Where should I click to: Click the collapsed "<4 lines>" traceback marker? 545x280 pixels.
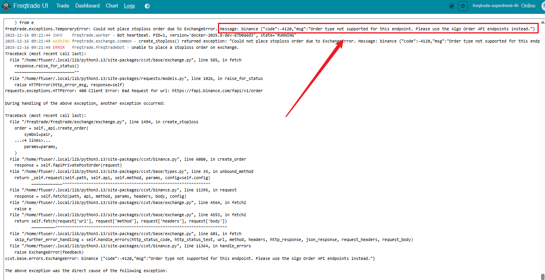pos(33,141)
